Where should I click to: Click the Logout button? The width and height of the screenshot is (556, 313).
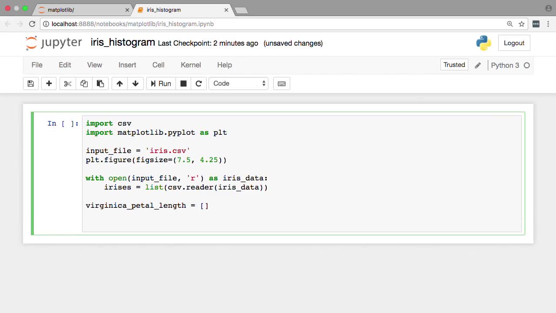tap(514, 43)
